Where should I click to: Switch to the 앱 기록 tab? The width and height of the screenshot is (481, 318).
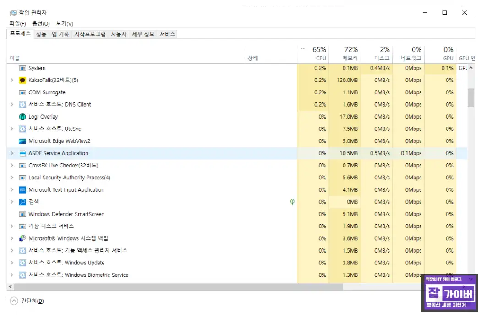[60, 34]
